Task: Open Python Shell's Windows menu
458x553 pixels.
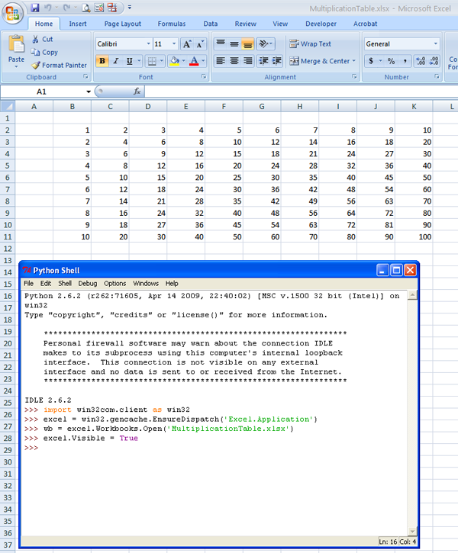Action: tap(146, 284)
